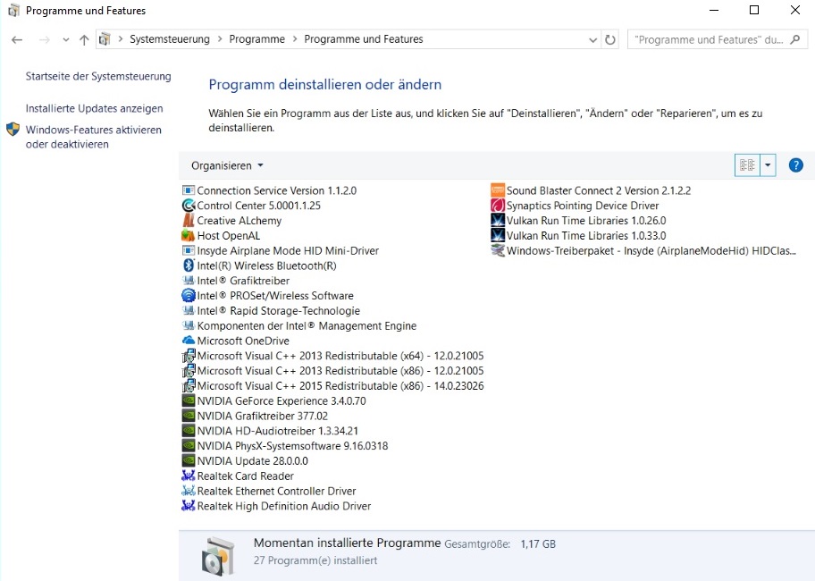Click the NVIDIA GeForce Experience icon
This screenshot has width=815, height=581.
point(189,401)
